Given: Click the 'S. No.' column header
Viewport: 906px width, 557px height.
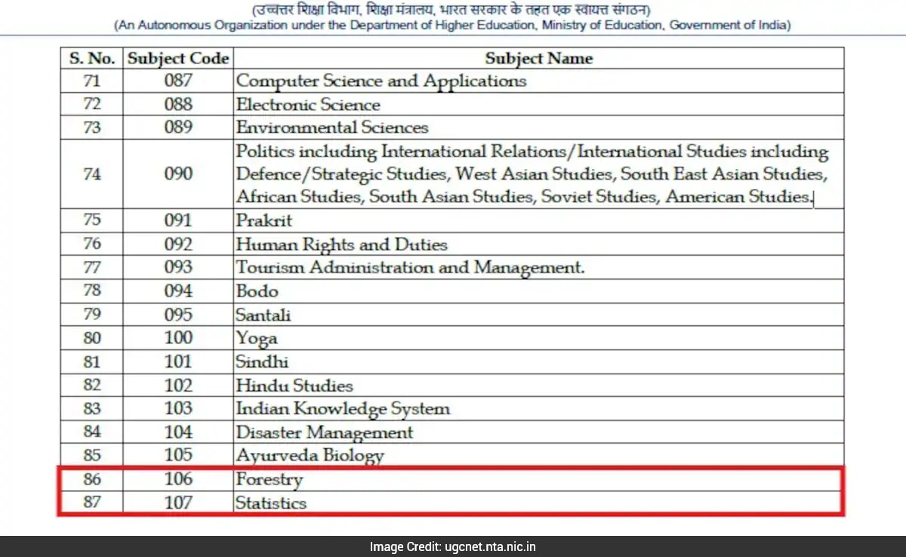Looking at the screenshot, I should 92,59.
